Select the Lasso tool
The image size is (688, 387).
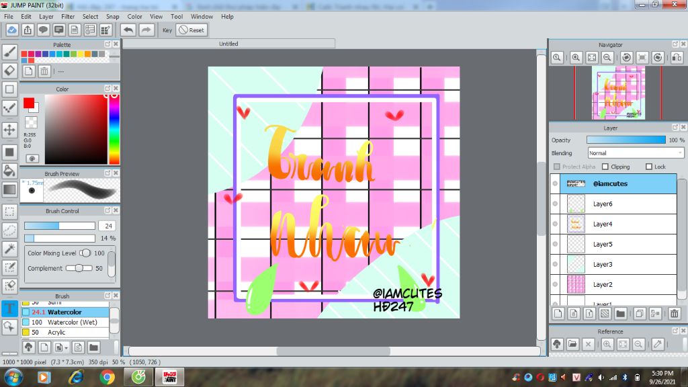(x=9, y=230)
